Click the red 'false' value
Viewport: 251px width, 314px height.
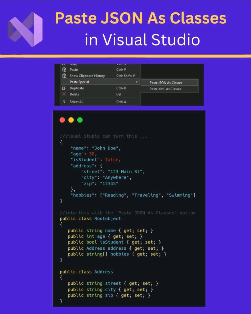click(x=112, y=160)
